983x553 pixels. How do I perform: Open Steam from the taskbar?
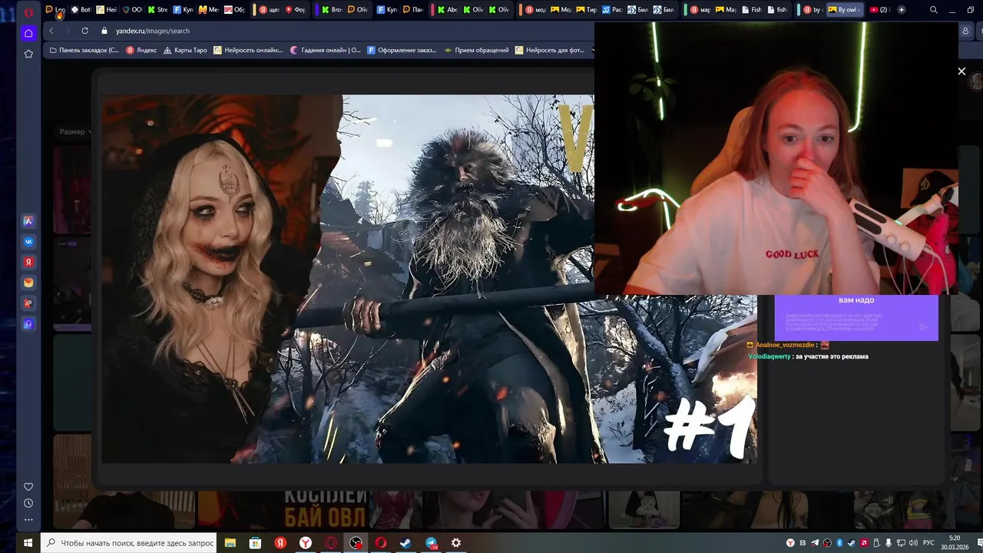pos(405,543)
